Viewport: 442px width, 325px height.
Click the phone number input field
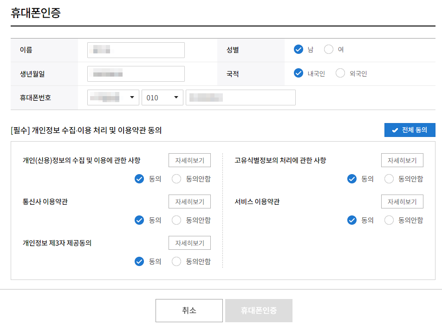tap(240, 97)
